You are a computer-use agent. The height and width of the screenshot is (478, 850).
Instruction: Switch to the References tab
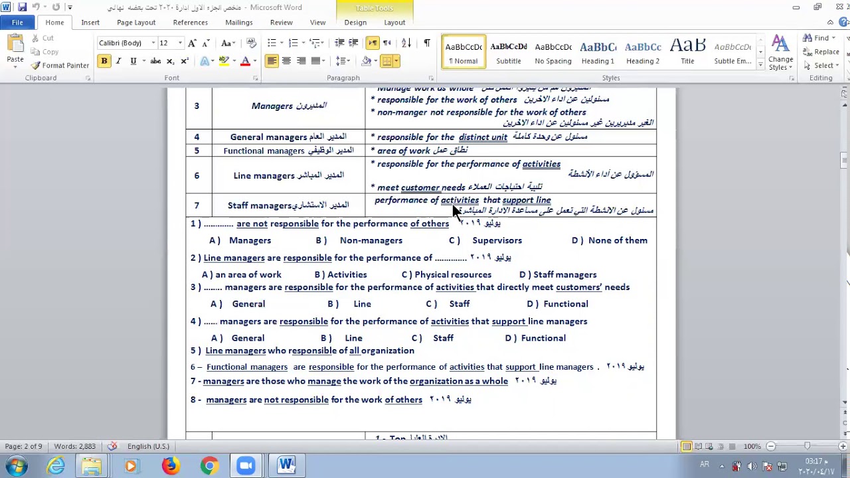click(x=191, y=23)
